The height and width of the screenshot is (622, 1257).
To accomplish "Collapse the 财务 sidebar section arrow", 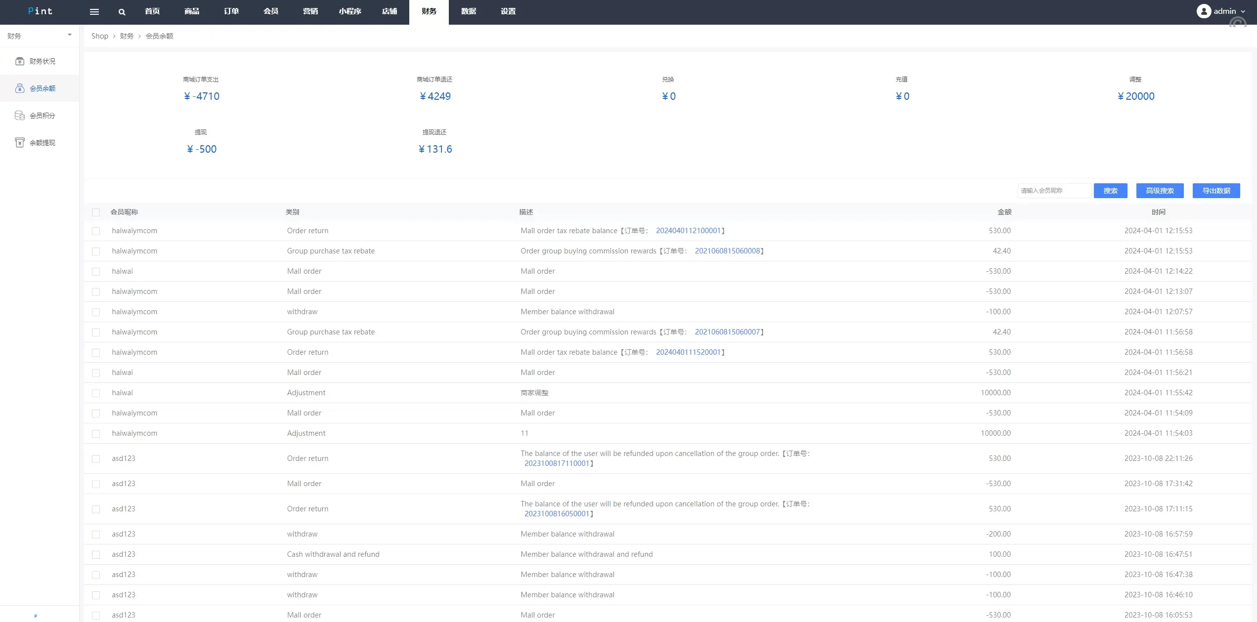I will (70, 35).
